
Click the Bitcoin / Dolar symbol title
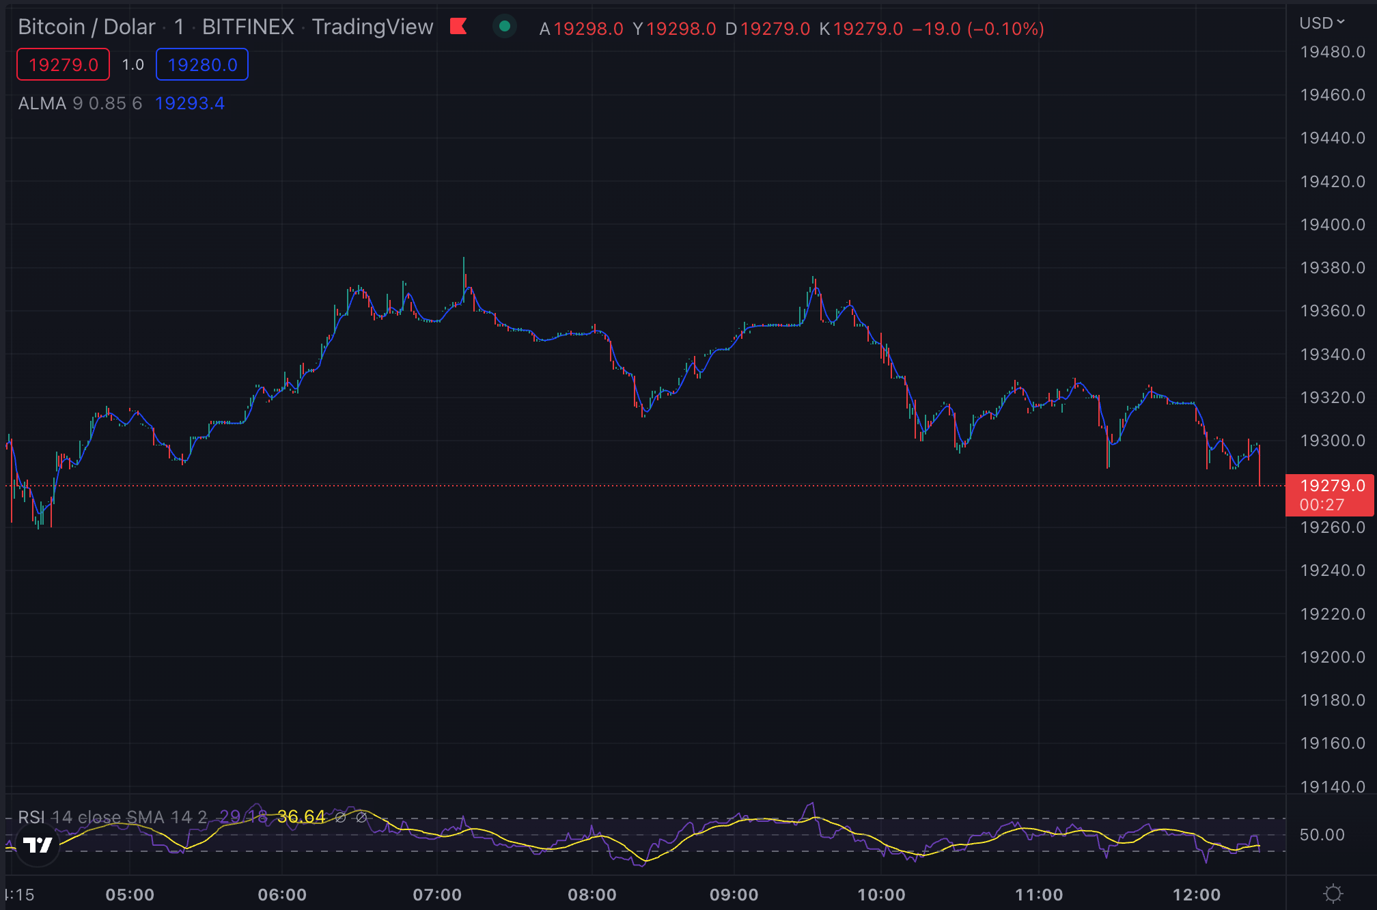87,27
